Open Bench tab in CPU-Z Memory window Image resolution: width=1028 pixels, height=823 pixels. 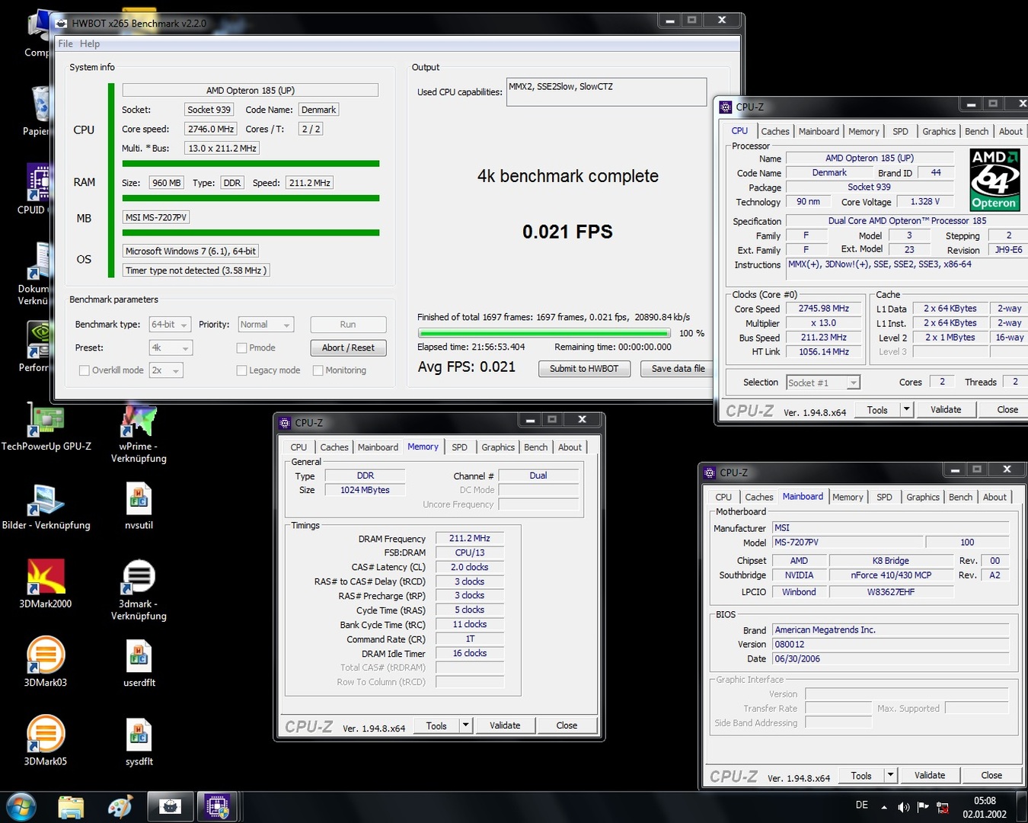(x=535, y=447)
